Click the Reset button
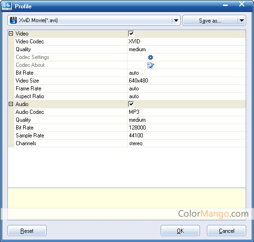The image size is (254, 242). (27, 230)
